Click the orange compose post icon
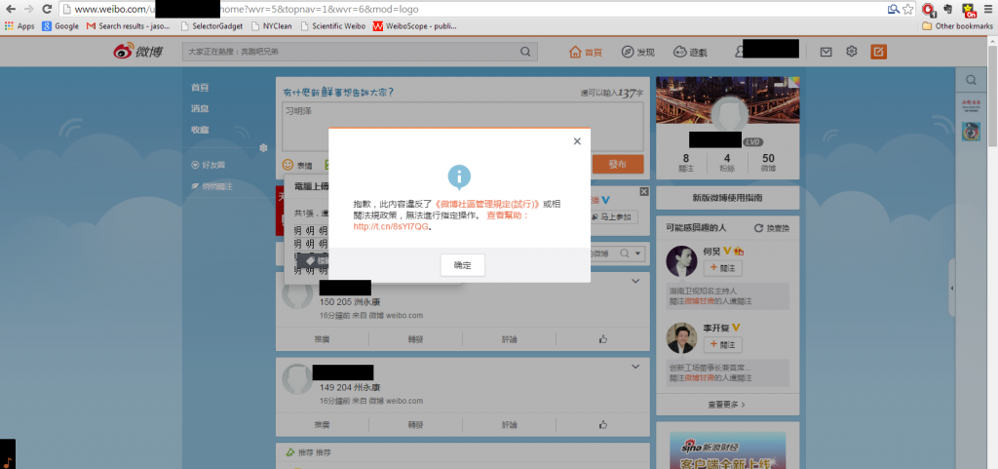The height and width of the screenshot is (469, 998). coord(878,51)
